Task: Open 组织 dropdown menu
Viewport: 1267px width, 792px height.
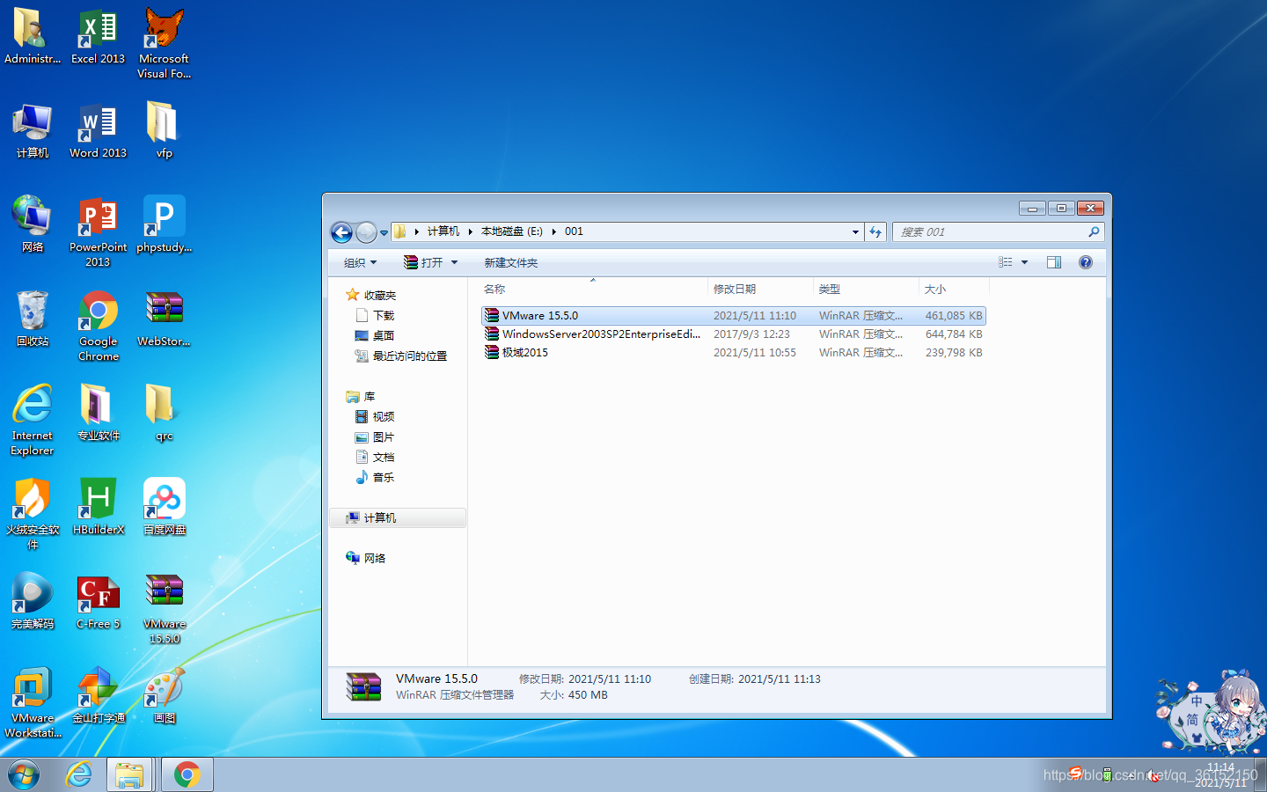Action: click(360, 262)
